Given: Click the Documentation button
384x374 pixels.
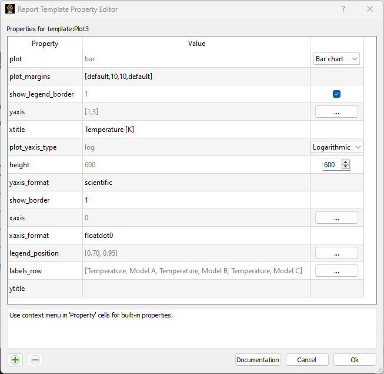Looking at the screenshot, I should [258, 360].
